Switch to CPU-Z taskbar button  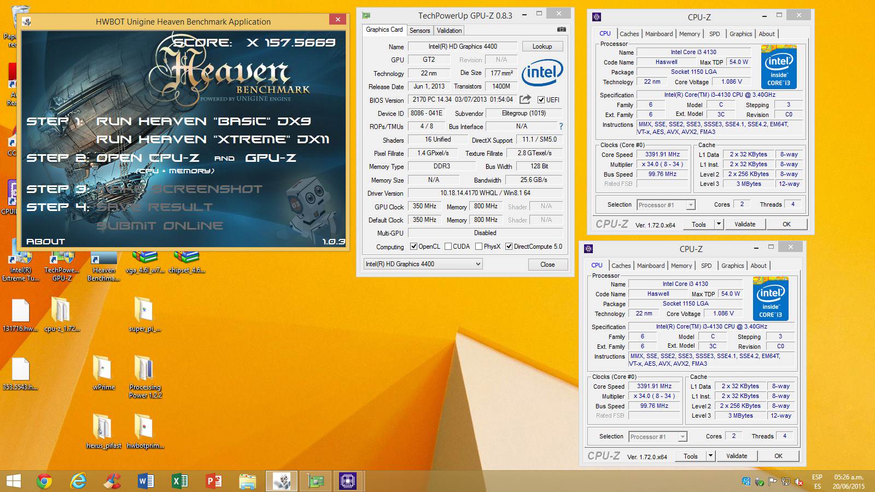point(348,481)
